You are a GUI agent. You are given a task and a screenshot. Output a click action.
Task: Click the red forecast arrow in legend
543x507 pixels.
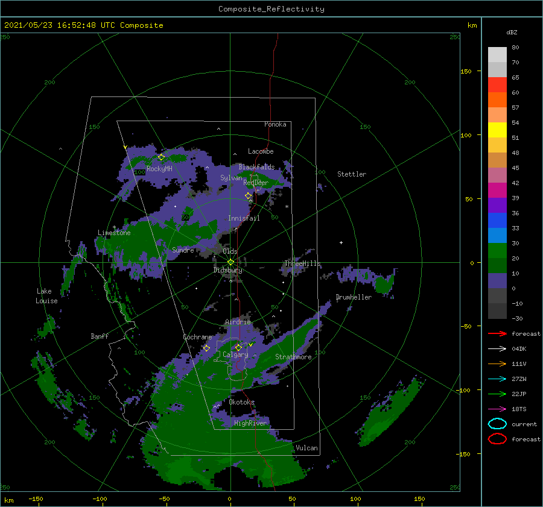[497, 333]
